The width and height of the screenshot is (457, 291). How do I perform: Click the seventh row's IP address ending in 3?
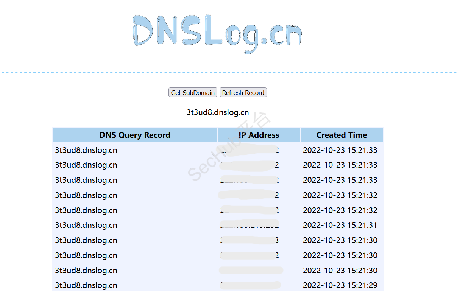pyautogui.click(x=250, y=240)
